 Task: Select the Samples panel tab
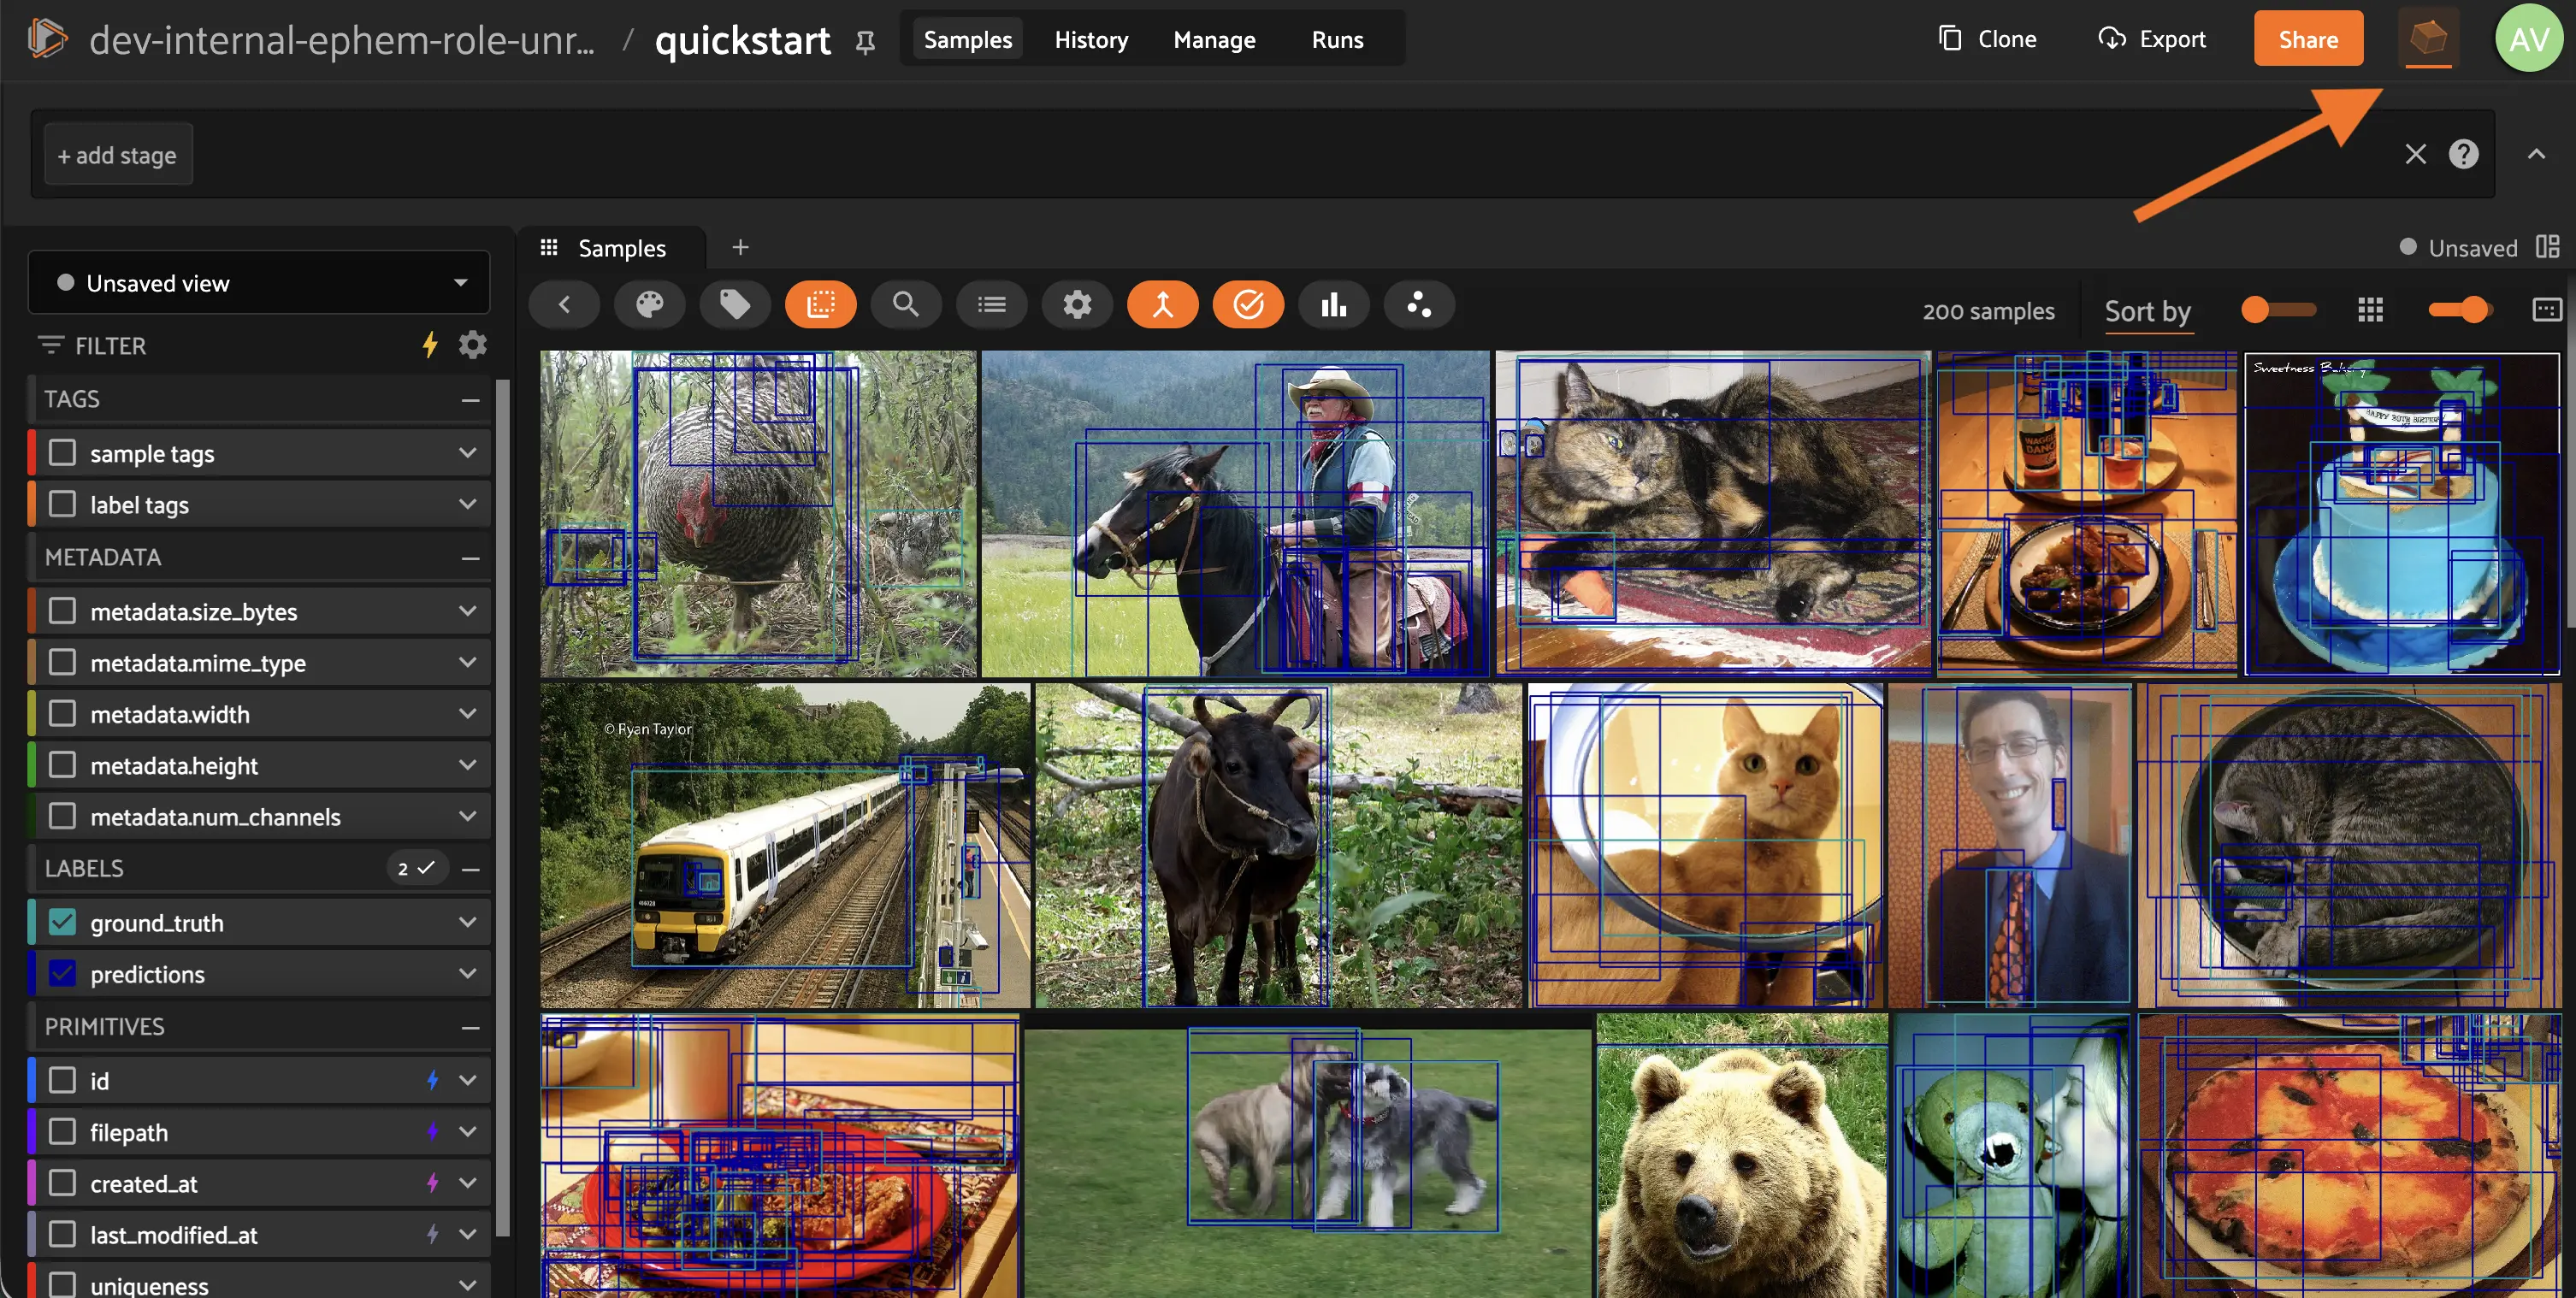[610, 247]
